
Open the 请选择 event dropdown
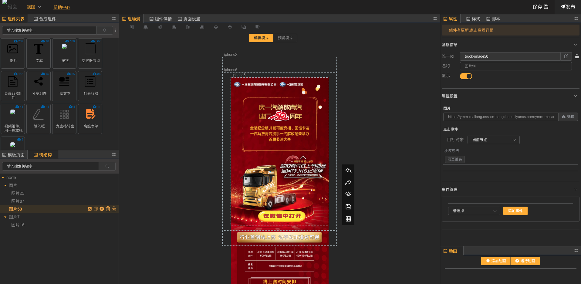(474, 211)
